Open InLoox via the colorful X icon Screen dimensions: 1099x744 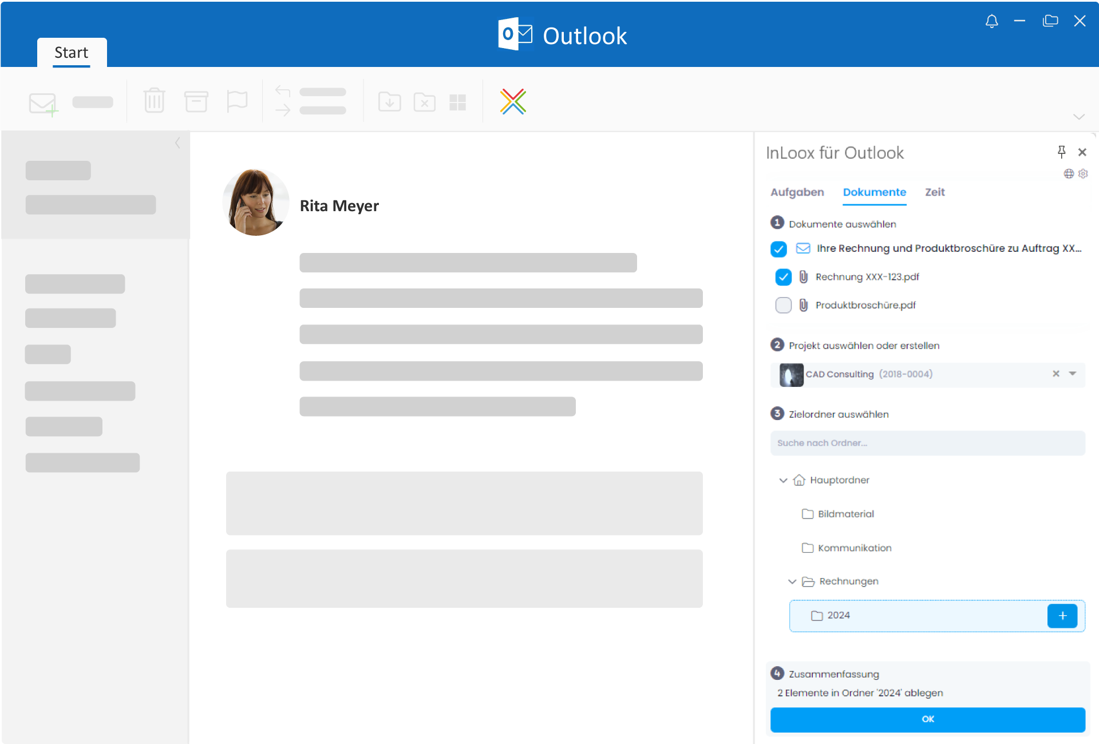(x=513, y=101)
